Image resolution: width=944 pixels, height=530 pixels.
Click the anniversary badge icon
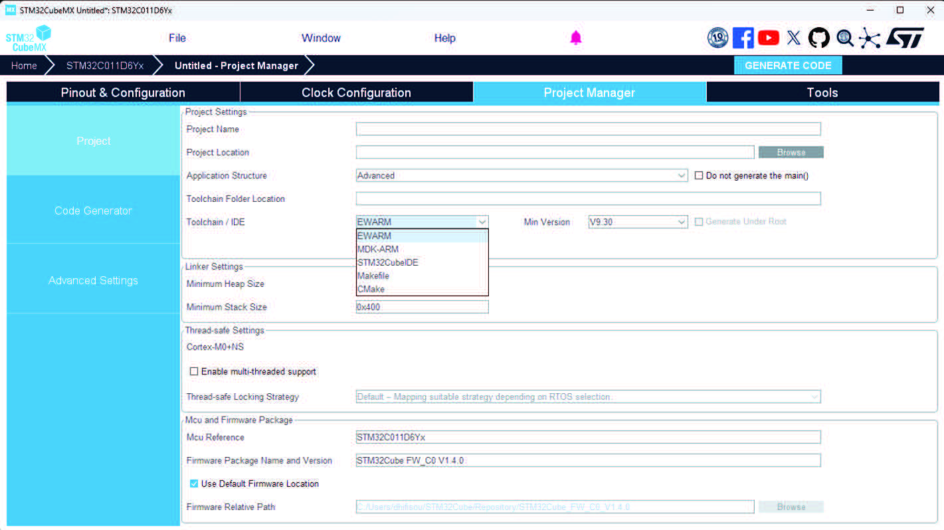(x=718, y=38)
